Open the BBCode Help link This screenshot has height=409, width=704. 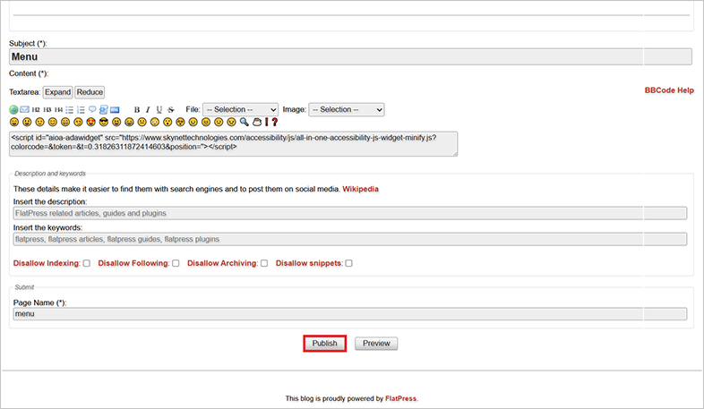click(x=669, y=90)
